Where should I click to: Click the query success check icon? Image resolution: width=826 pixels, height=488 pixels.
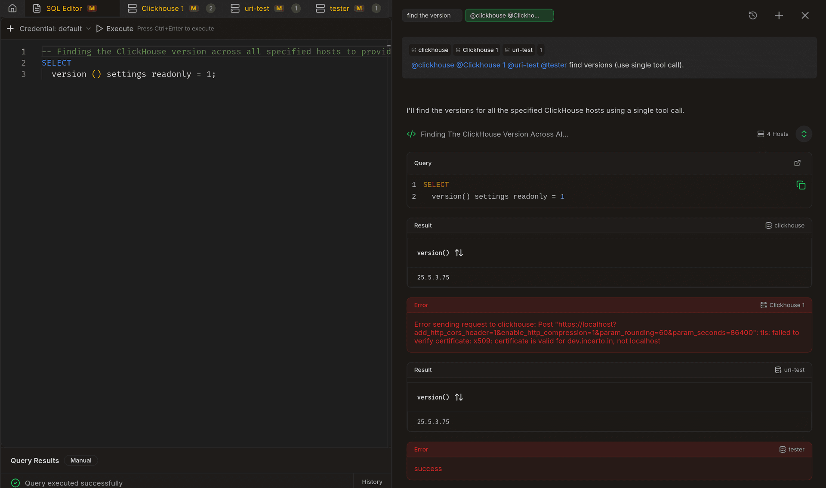[15, 483]
